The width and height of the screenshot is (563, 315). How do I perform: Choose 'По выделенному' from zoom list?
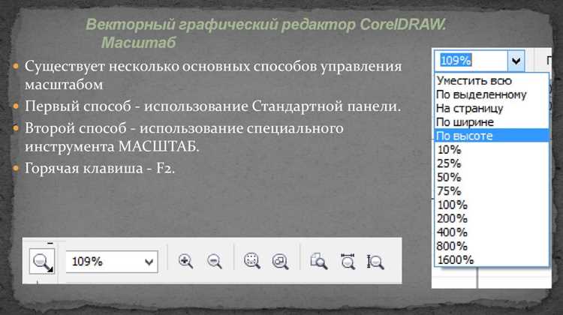[492, 94]
